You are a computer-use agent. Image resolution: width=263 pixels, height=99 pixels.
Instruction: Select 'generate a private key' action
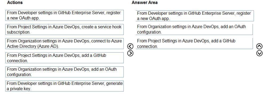(65, 86)
